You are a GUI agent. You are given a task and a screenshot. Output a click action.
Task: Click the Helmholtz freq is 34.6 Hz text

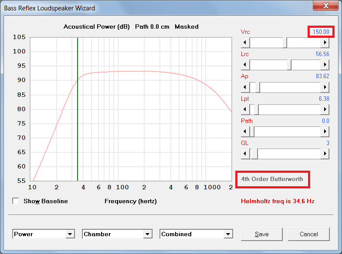pyautogui.click(x=278, y=201)
